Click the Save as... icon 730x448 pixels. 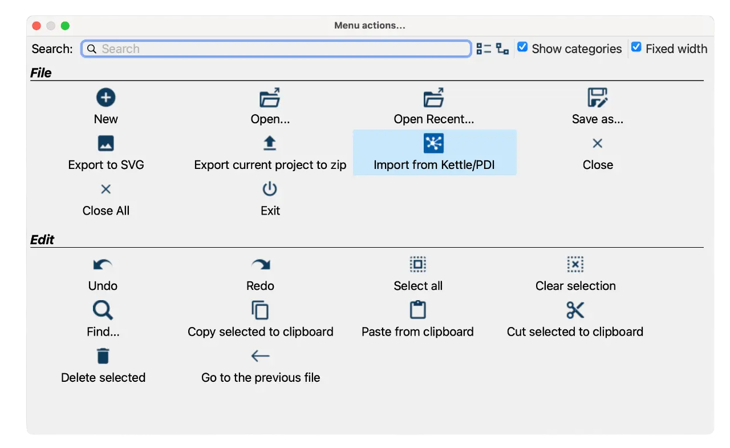click(x=597, y=98)
